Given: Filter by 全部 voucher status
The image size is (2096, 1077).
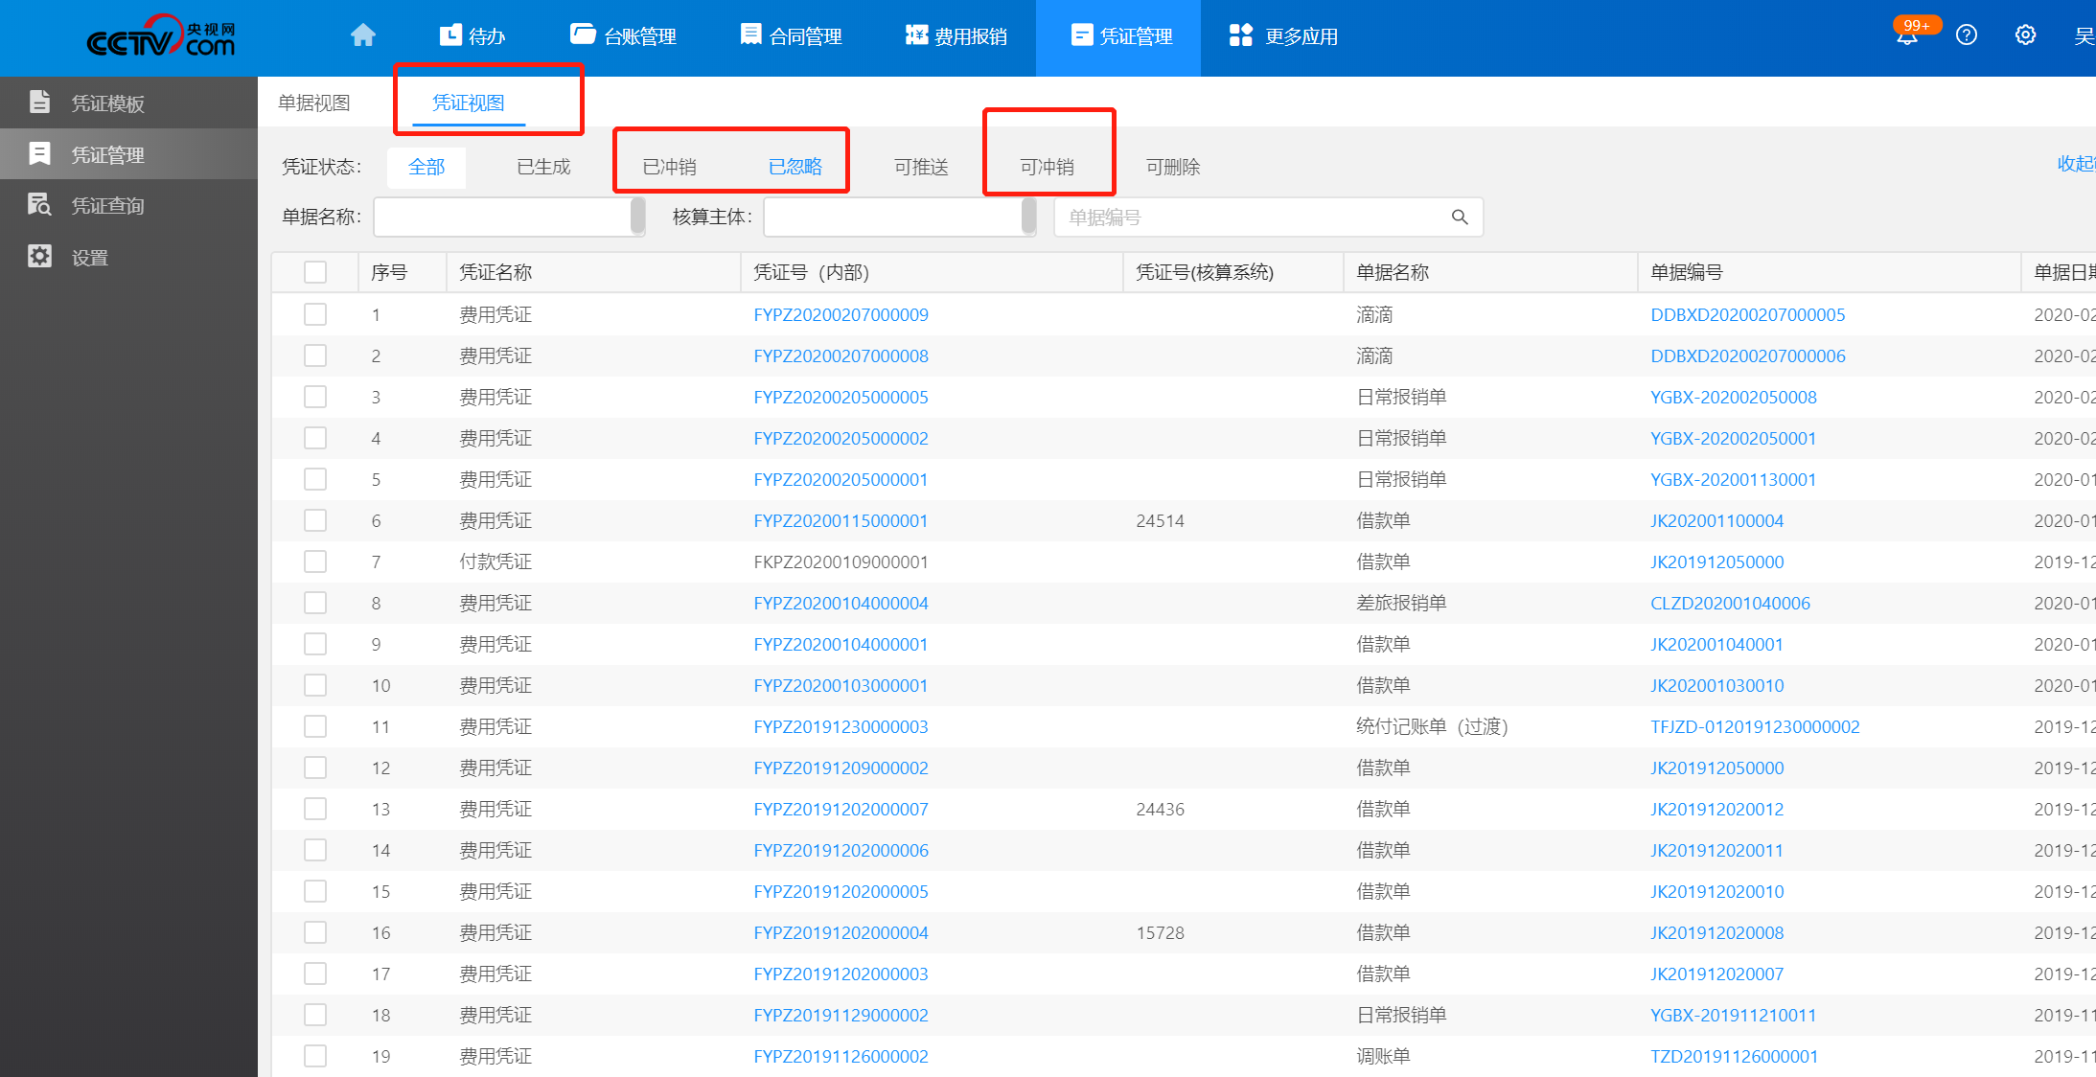Looking at the screenshot, I should click(x=426, y=167).
